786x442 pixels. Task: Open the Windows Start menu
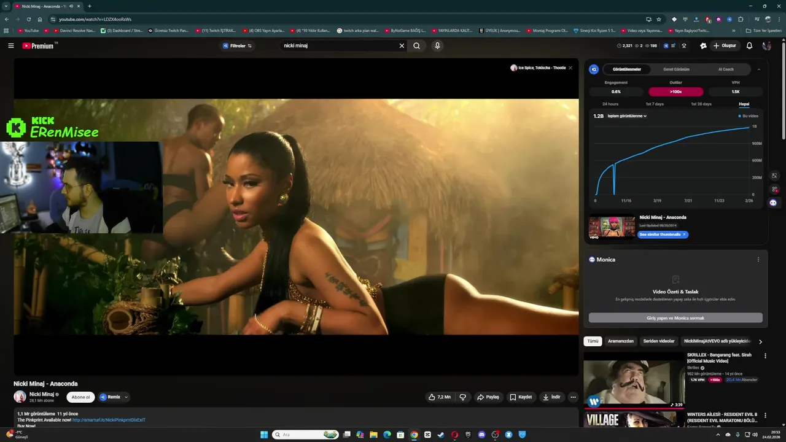pos(264,435)
